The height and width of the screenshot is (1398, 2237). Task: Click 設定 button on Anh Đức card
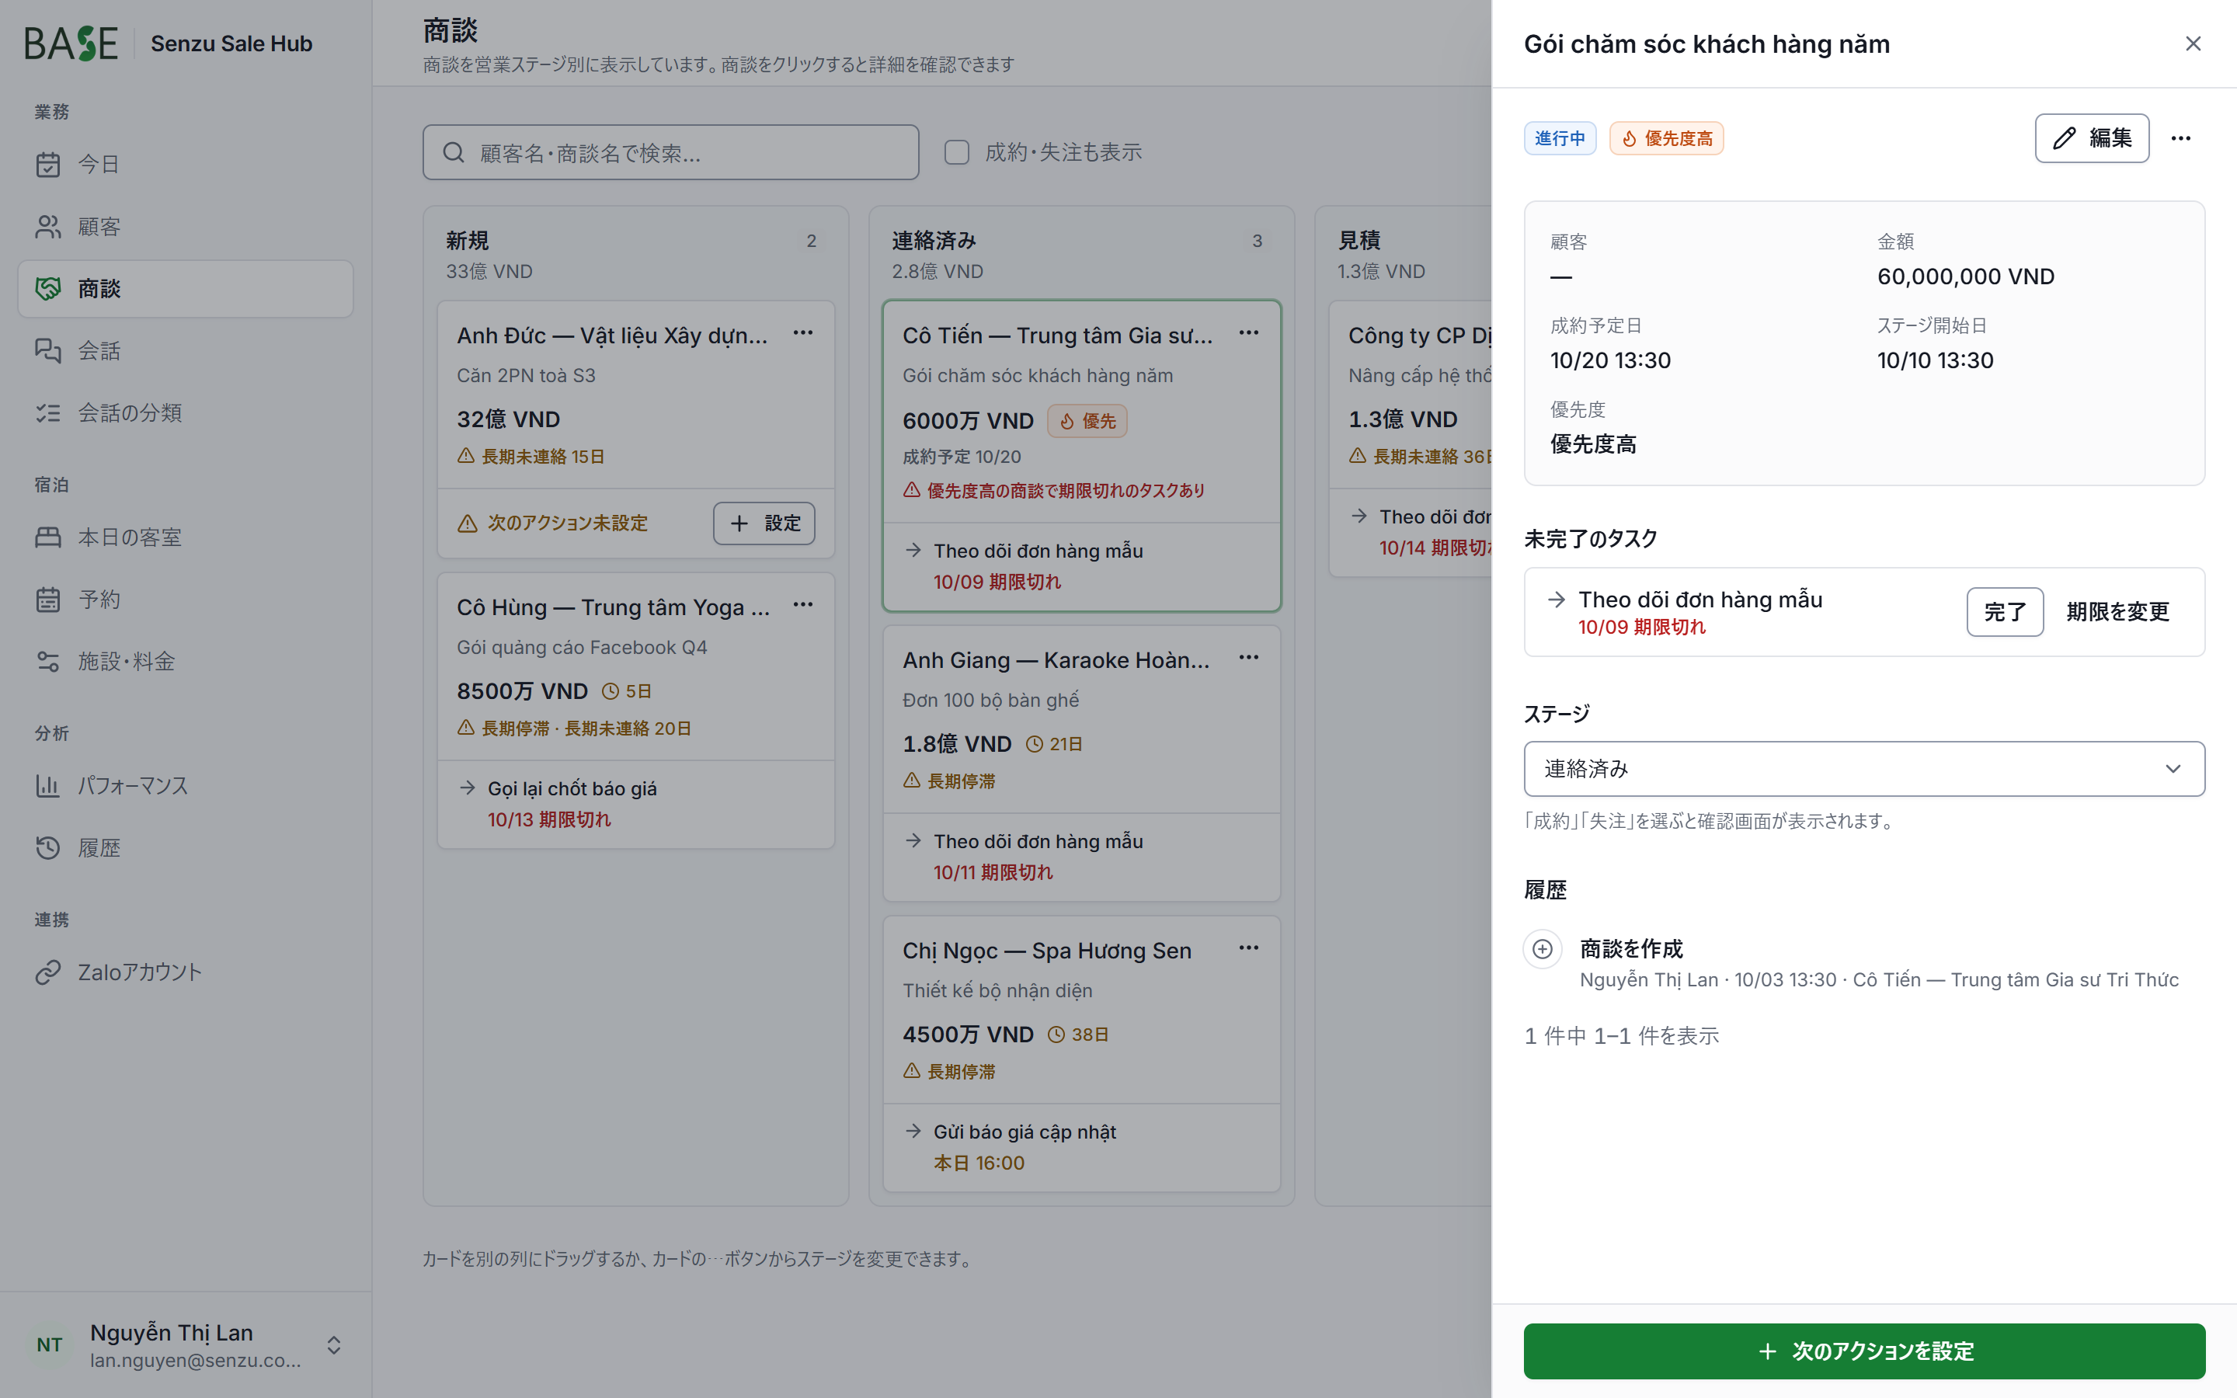764,523
